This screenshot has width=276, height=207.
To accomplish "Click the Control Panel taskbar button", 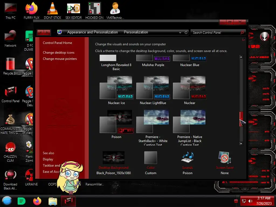I will coord(68,201).
